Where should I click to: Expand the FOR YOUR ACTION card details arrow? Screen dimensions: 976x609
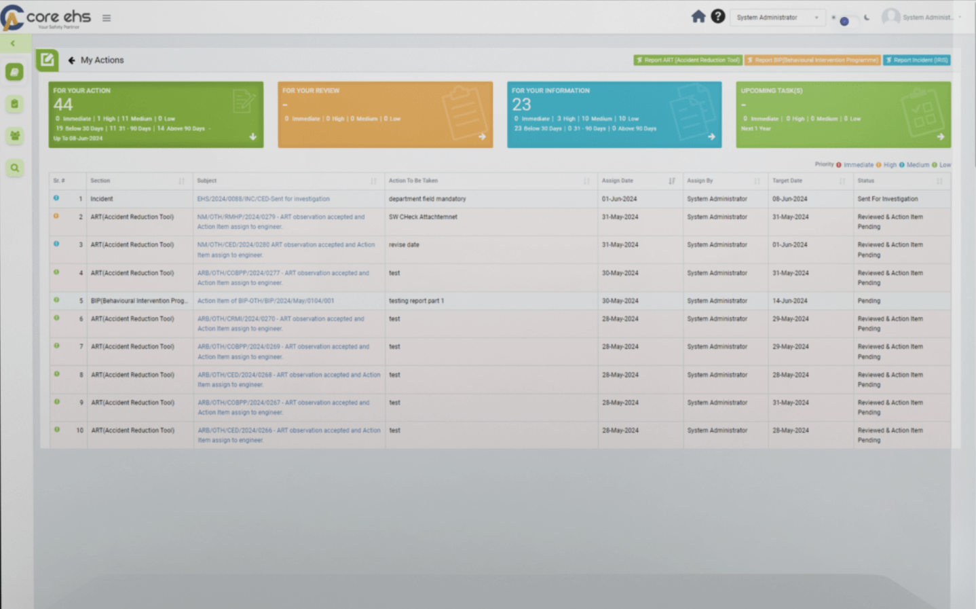coord(254,136)
